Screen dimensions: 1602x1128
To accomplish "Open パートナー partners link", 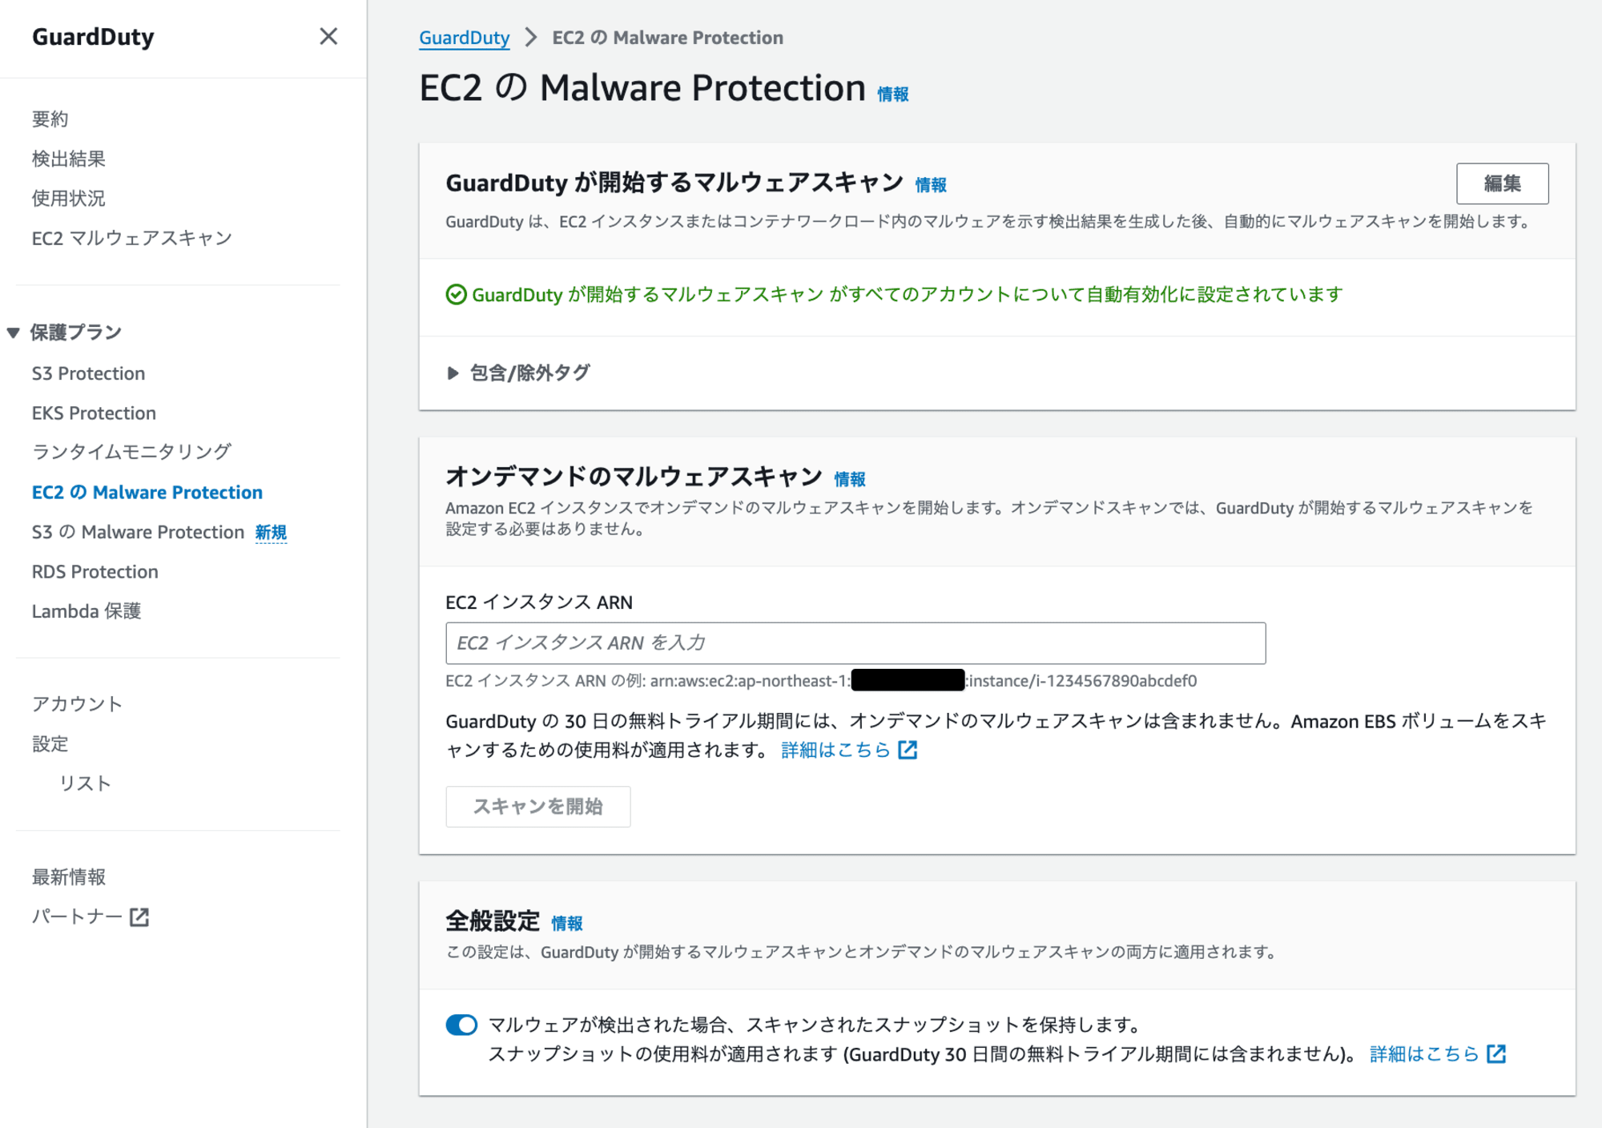I will coord(78,916).
